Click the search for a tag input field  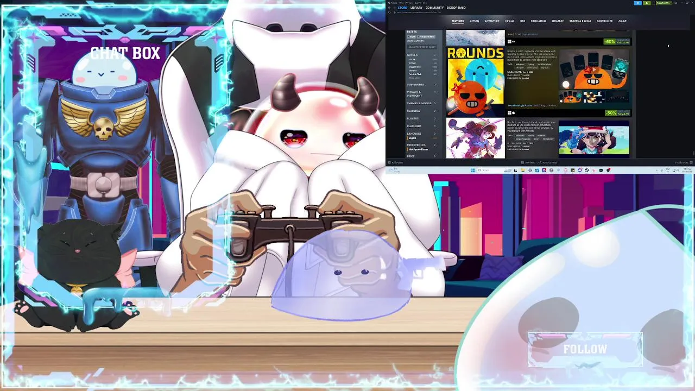click(422, 47)
